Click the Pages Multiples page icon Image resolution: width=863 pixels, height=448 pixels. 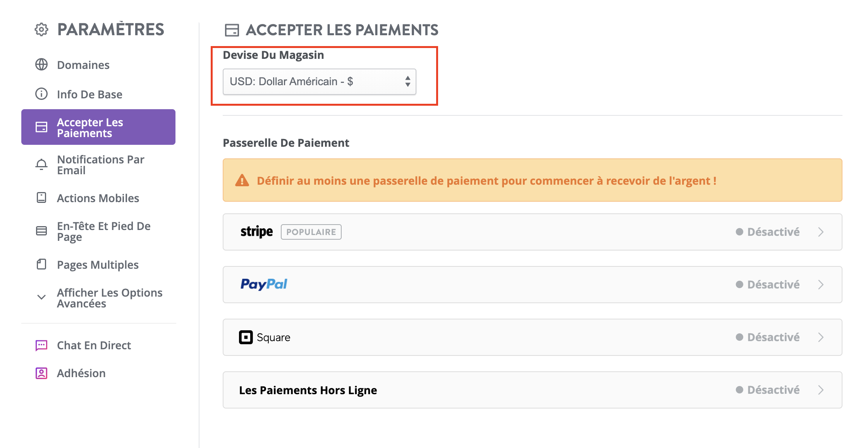click(x=41, y=264)
